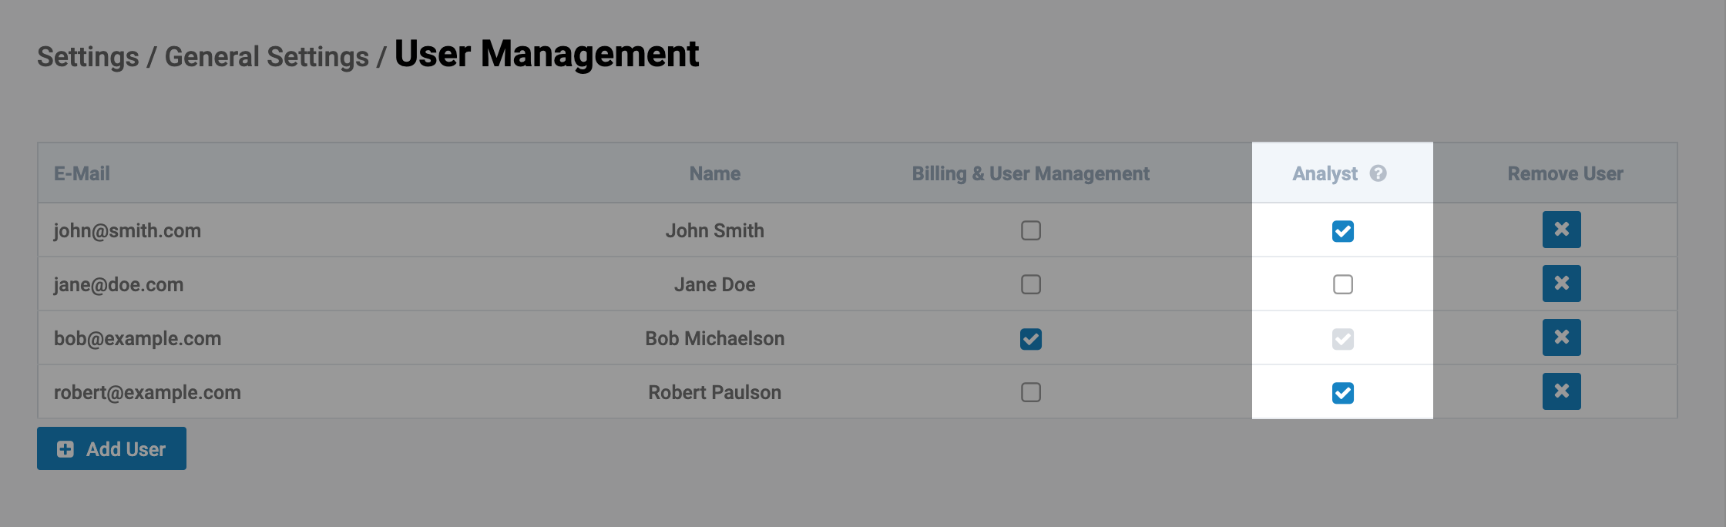This screenshot has width=1726, height=527.
Task: Uncheck Analyst role for John Smith
Action: pos(1342,231)
